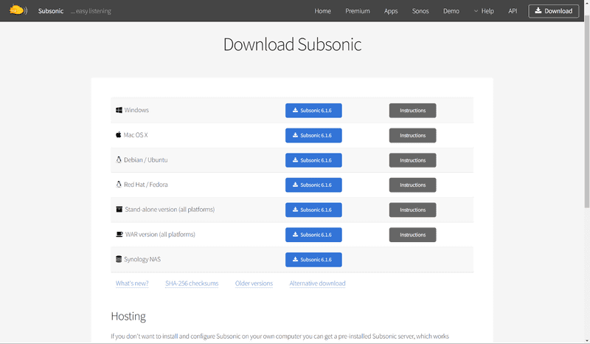Click the Windows logo icon
590x344 pixels.
(x=119, y=110)
